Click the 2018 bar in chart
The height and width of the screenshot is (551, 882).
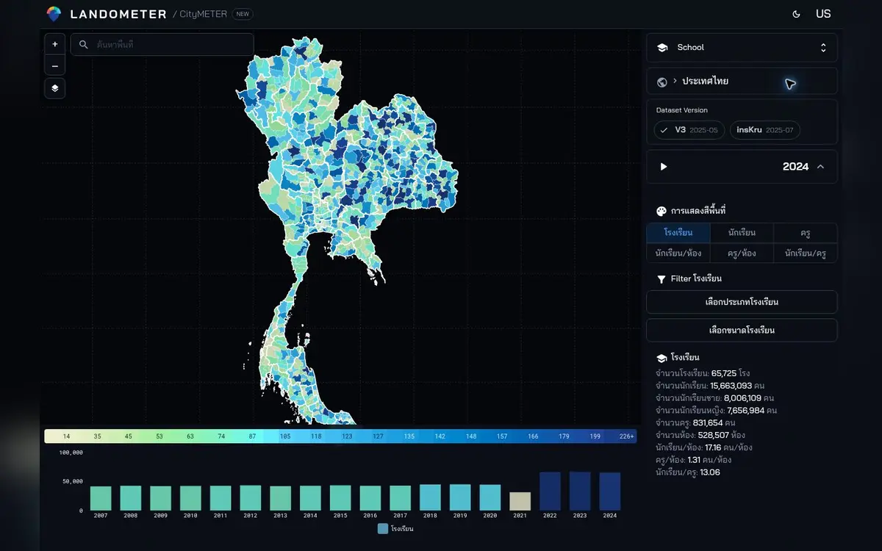pos(430,497)
